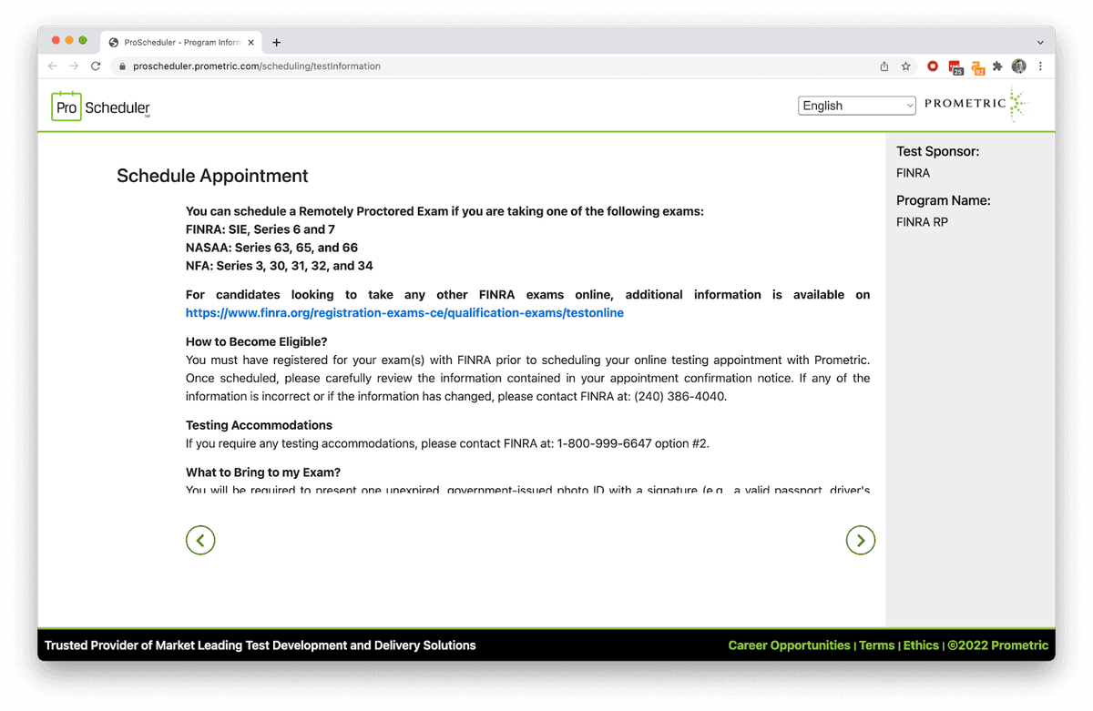Open Chrome three-dot menu
The image size is (1093, 711).
1040,66
